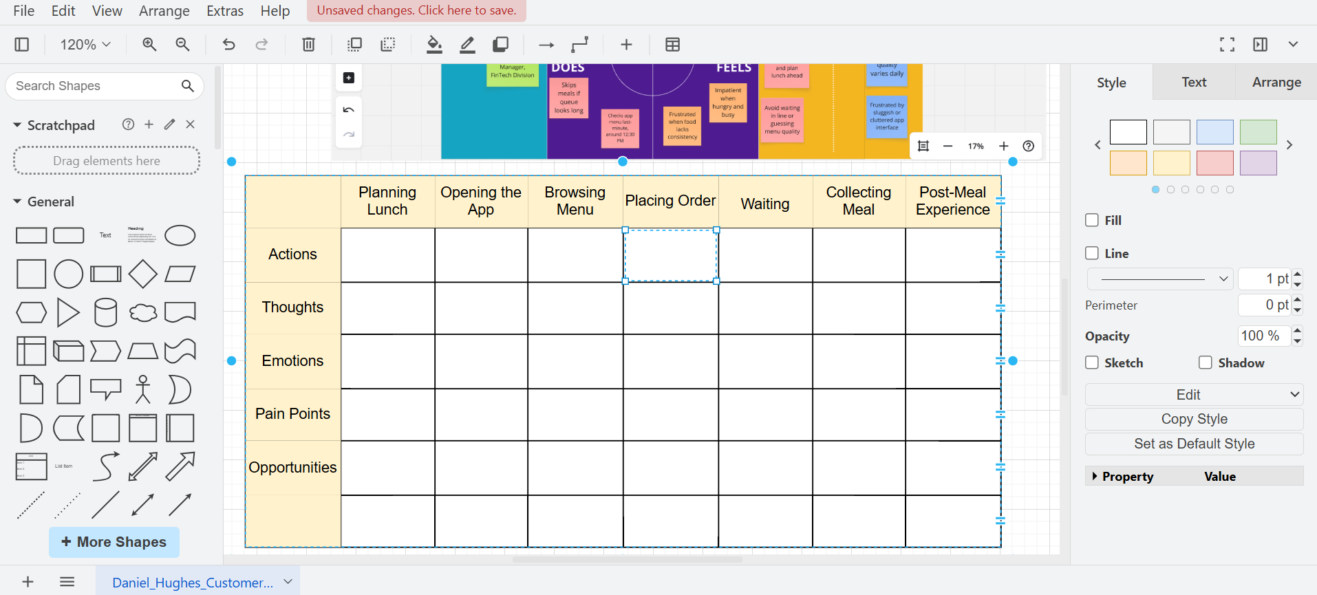Toggle the shapes sidebar panel icon
Image resolution: width=1317 pixels, height=595 pixels.
coord(22,45)
